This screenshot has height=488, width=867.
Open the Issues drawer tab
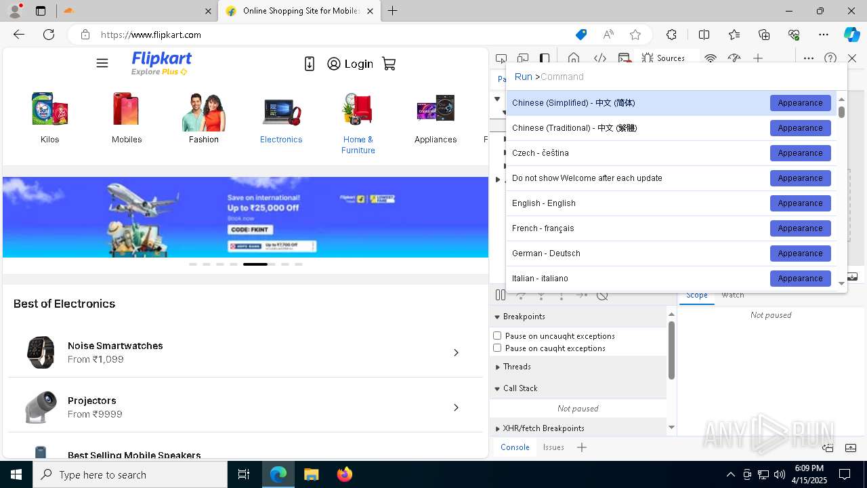point(553,447)
